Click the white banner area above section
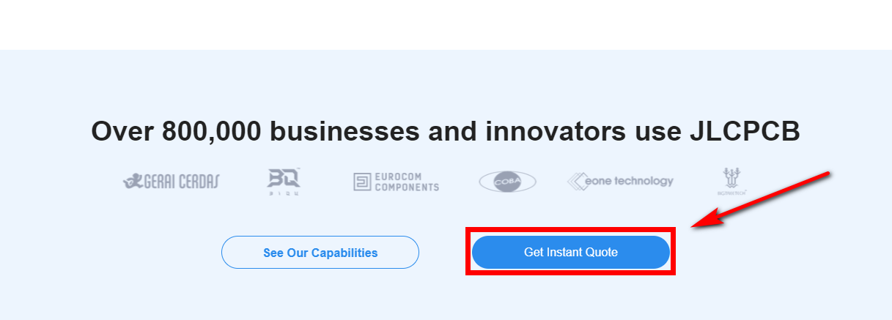 pyautogui.click(x=446, y=25)
